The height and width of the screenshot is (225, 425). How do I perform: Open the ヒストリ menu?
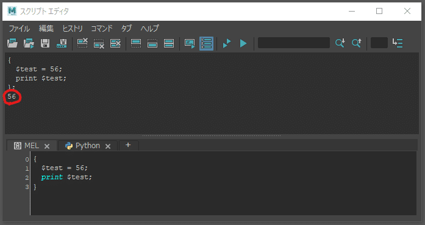(73, 29)
